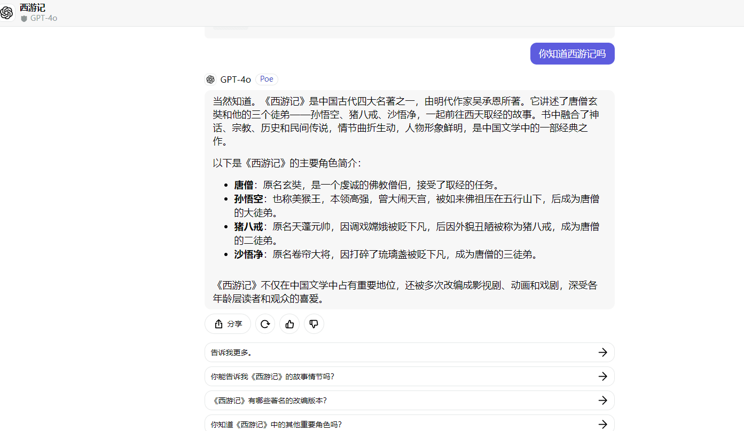The width and height of the screenshot is (744, 431).
Task: Click the line 以下是《西游记》的主要角色简介
Action: 287,163
